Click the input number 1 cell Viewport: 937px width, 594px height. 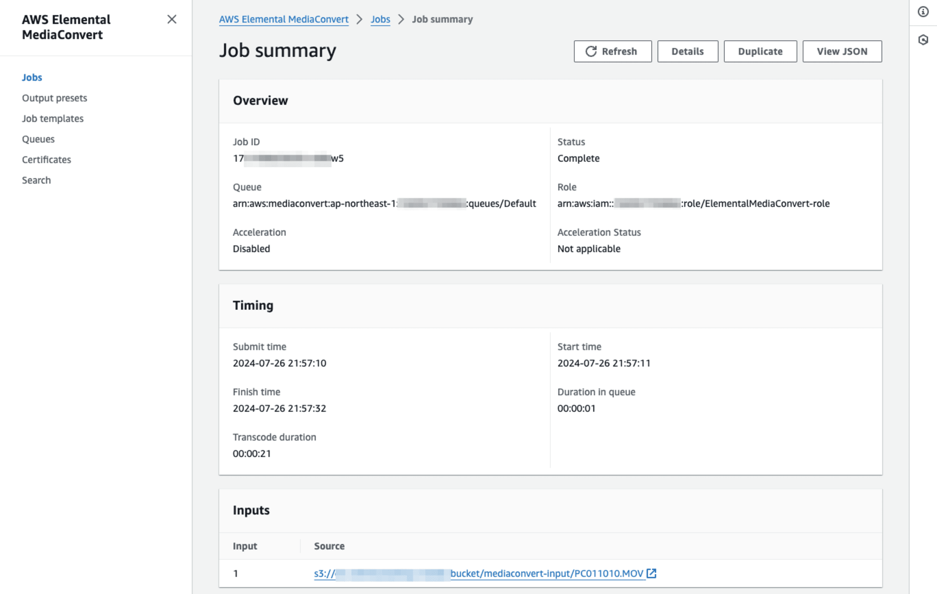click(236, 573)
